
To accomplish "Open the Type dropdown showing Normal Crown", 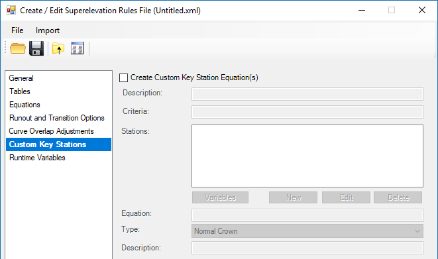I will [307, 231].
